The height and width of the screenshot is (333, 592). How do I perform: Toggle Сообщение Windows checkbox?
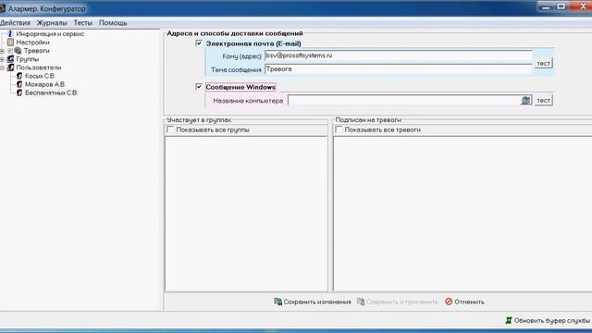point(199,87)
